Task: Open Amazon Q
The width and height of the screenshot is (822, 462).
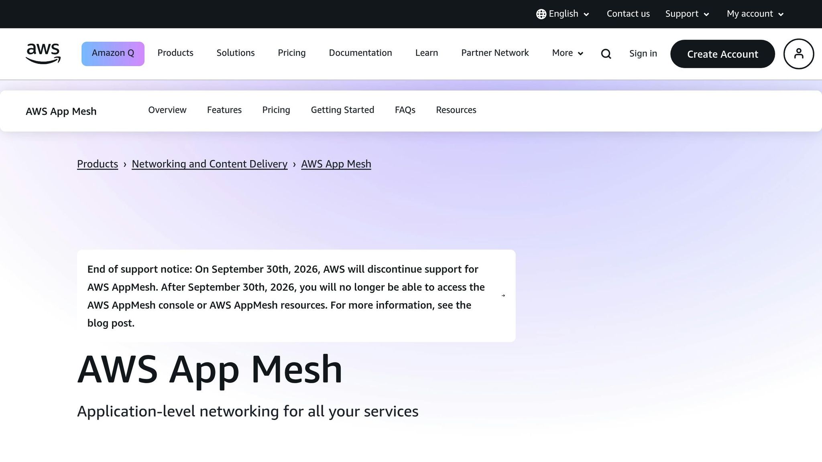Action: (x=113, y=54)
